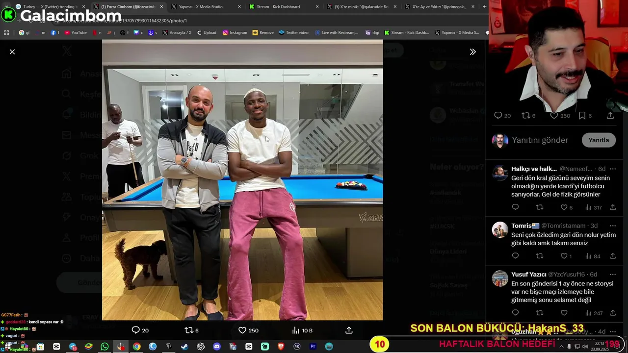This screenshot has height=353, width=628.
Task: Open the Remove bookmark
Action: [263, 33]
